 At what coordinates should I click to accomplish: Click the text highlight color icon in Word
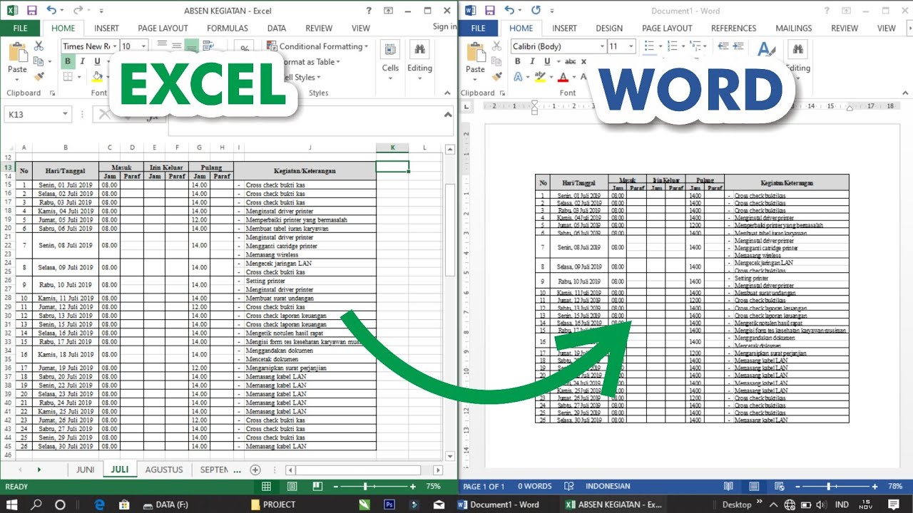[540, 77]
